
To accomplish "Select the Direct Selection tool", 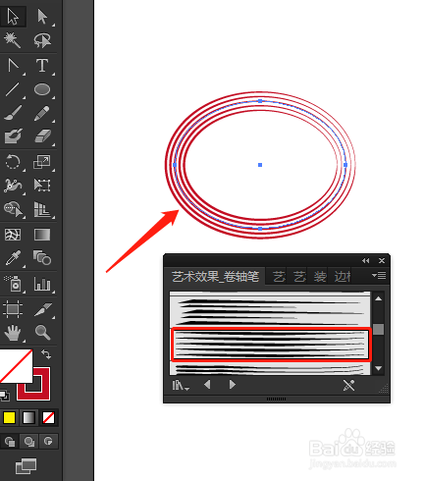I will (42, 17).
